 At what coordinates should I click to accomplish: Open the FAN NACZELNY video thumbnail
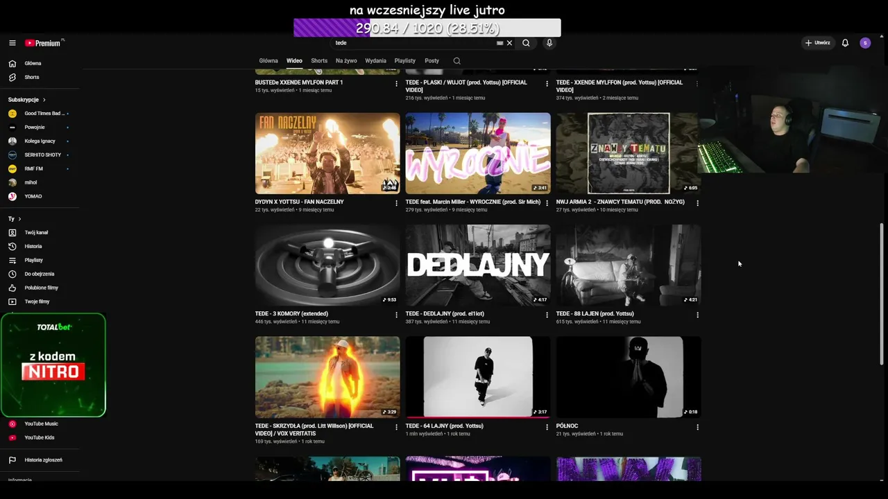click(327, 153)
